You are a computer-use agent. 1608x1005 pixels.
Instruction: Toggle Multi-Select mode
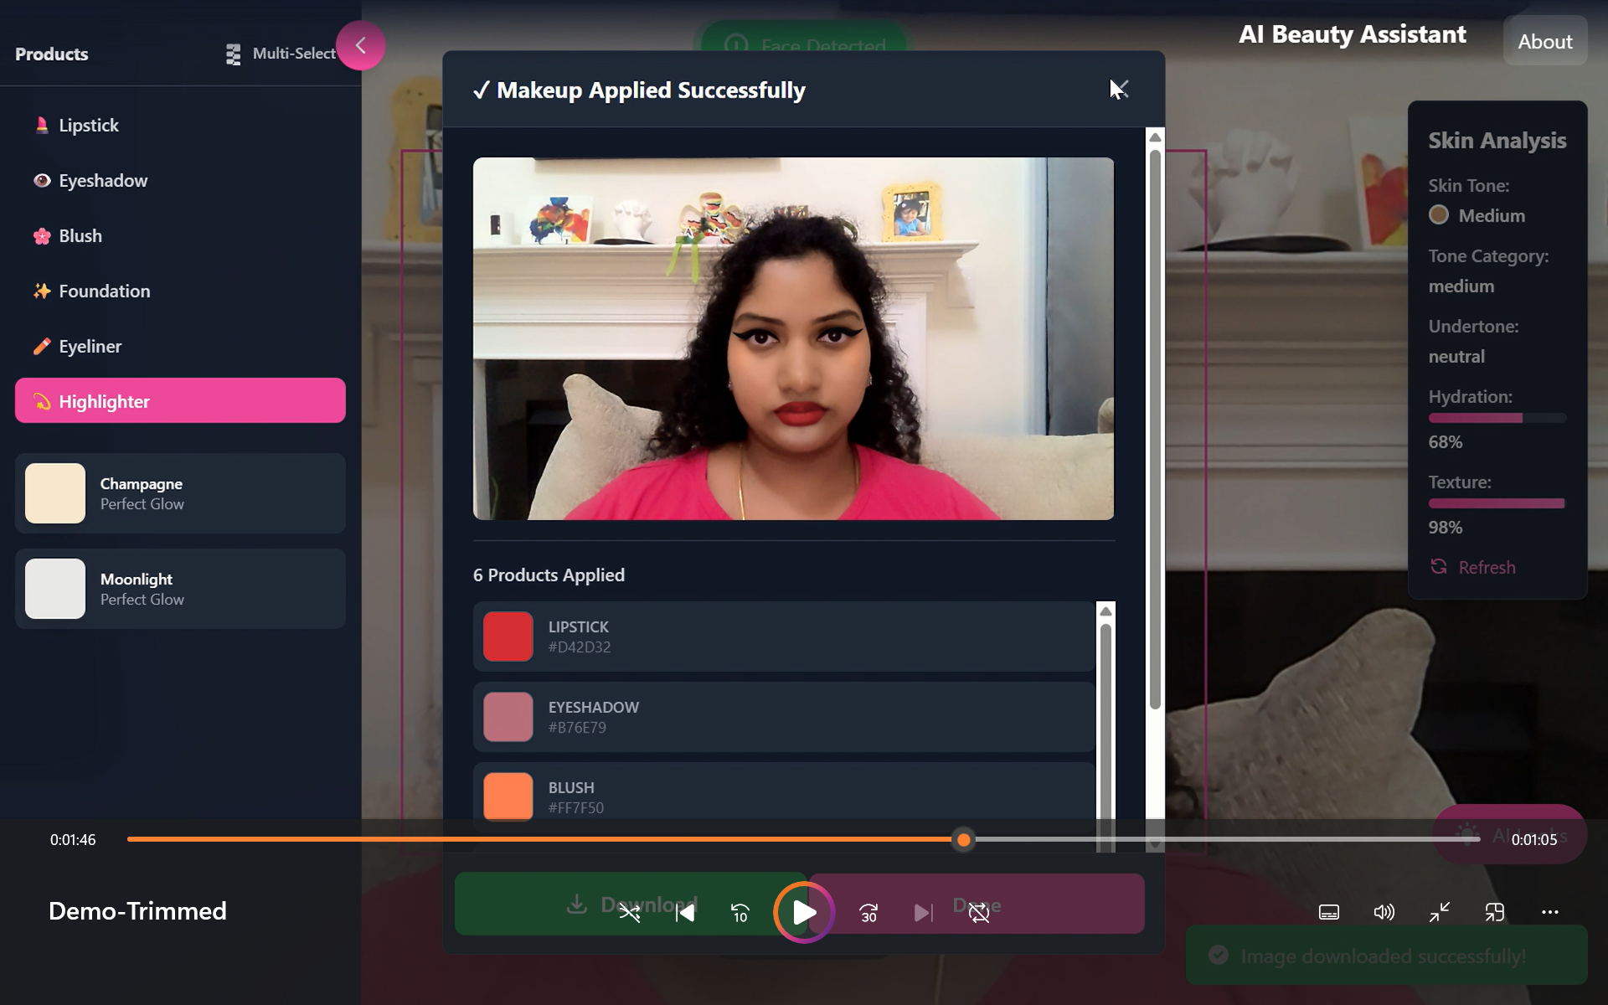click(281, 54)
